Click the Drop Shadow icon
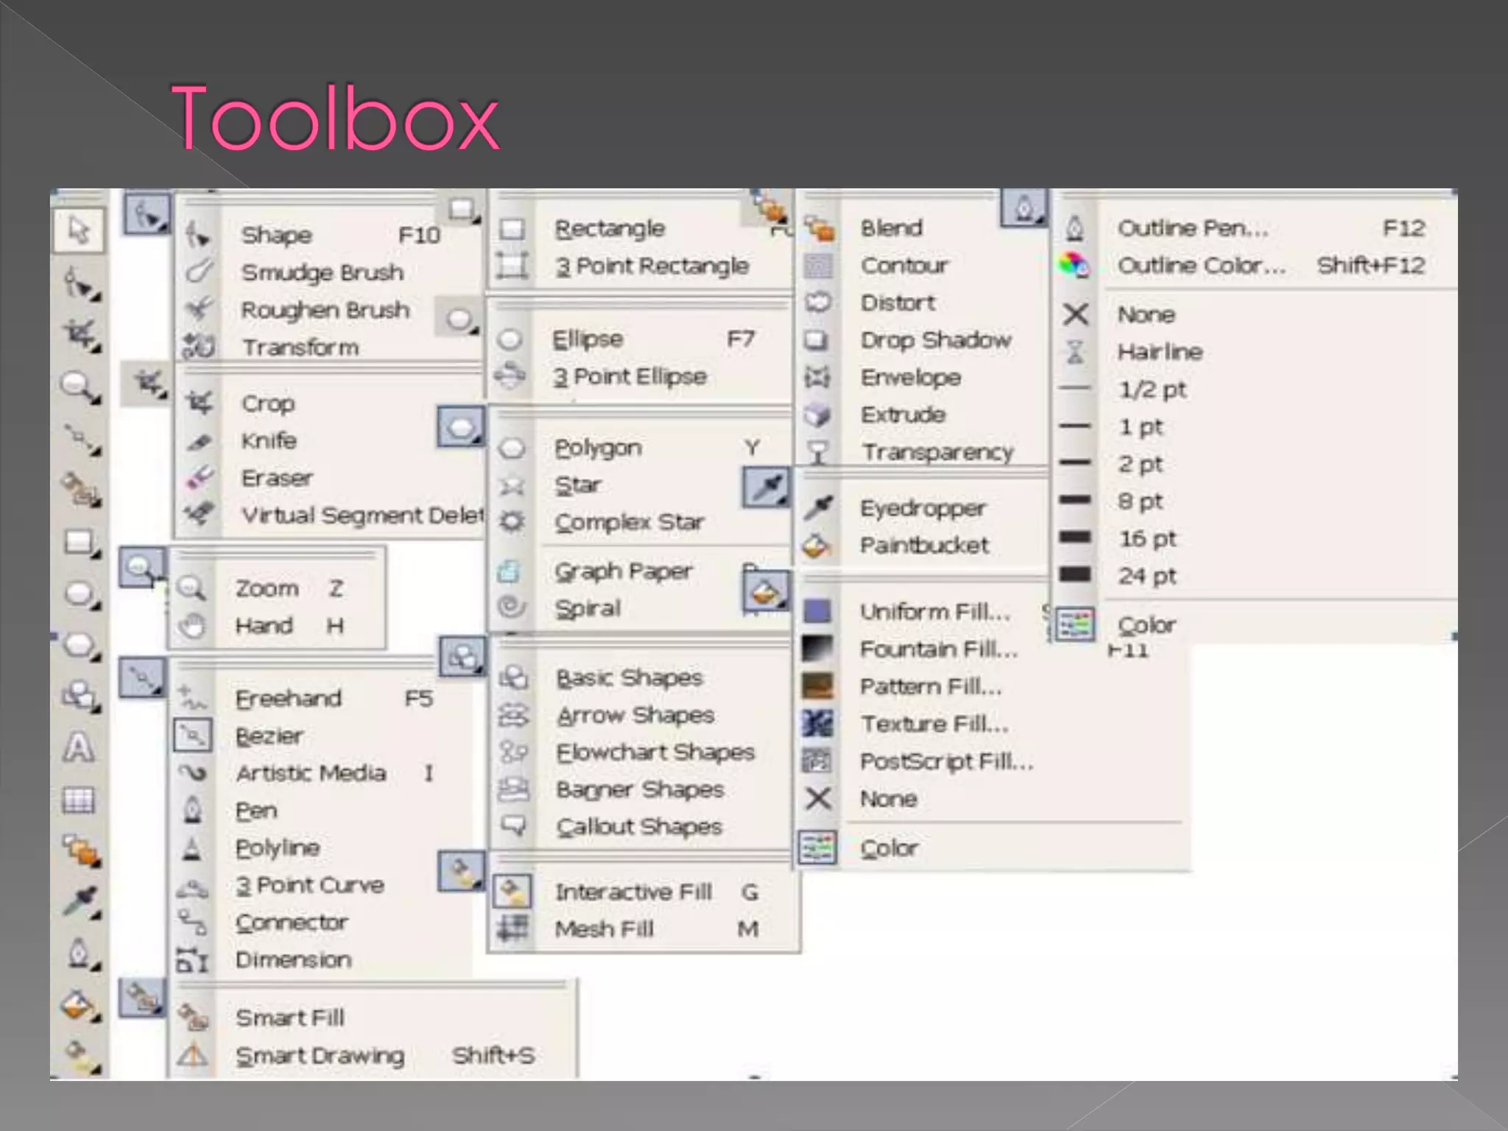This screenshot has height=1131, width=1508. (x=817, y=340)
